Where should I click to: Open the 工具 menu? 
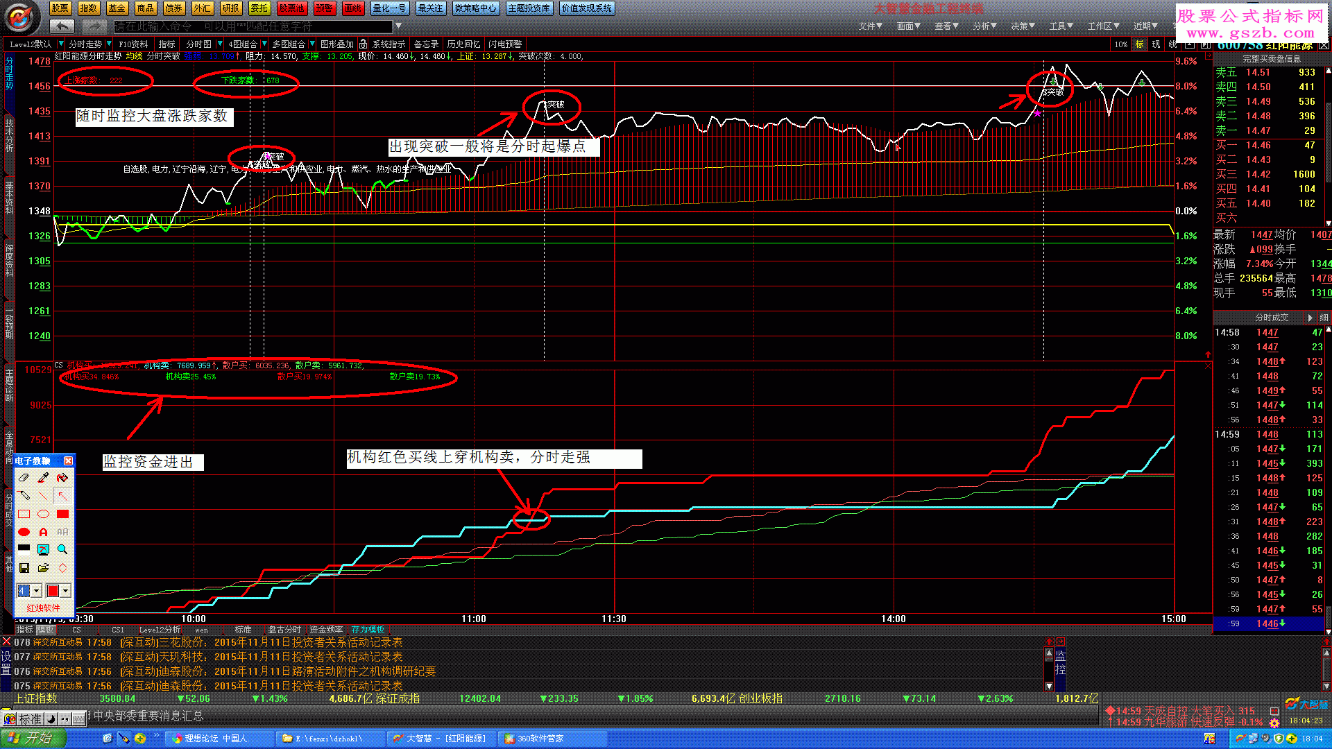1061,26
